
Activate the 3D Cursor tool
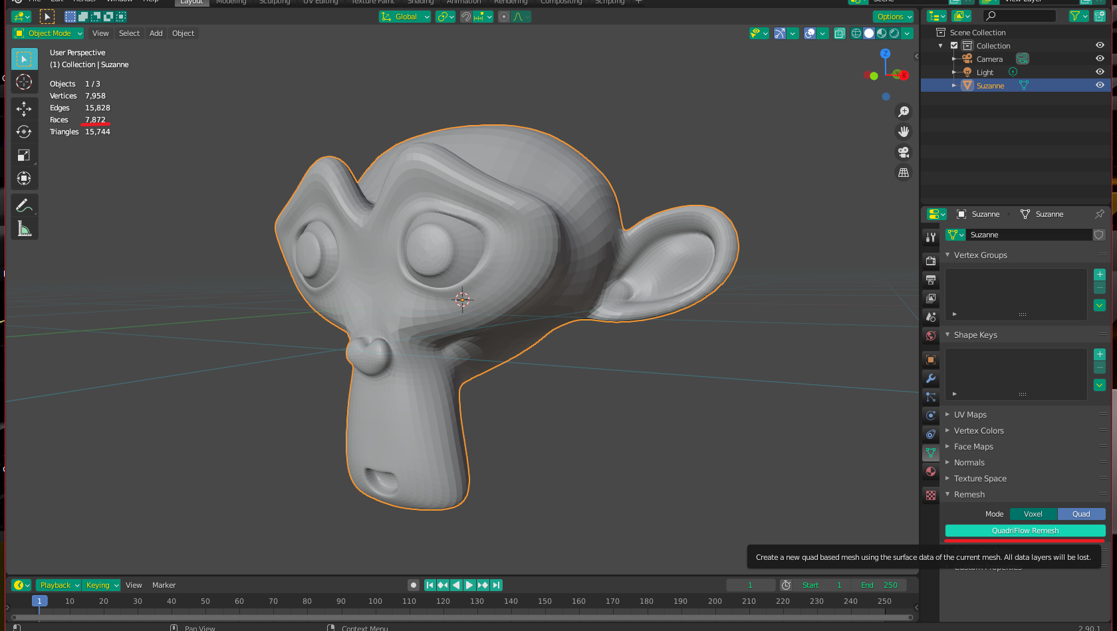coord(24,82)
